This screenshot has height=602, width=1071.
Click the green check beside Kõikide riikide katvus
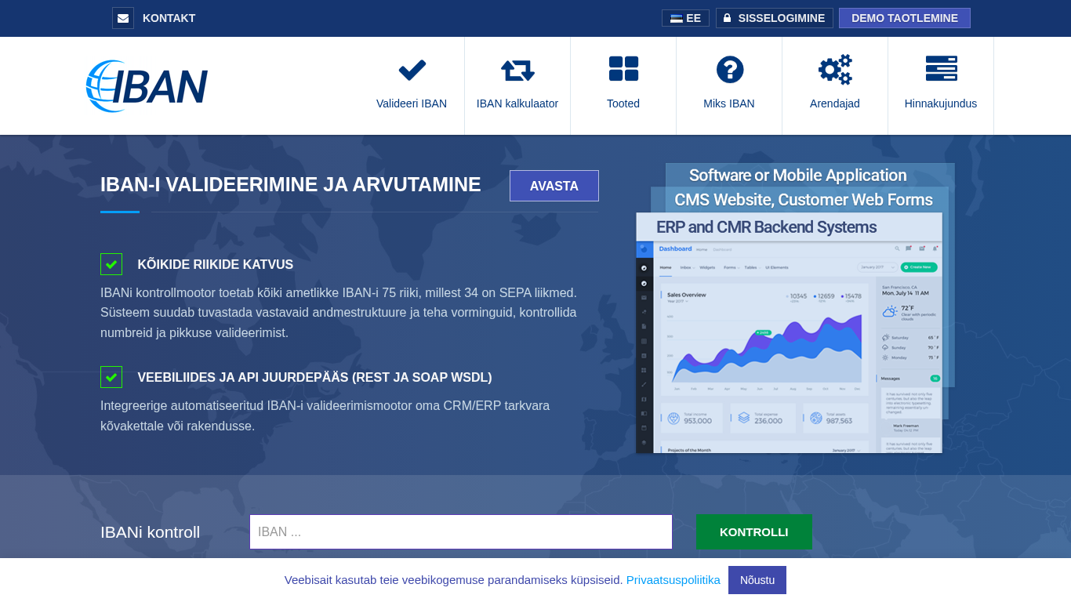click(111, 264)
